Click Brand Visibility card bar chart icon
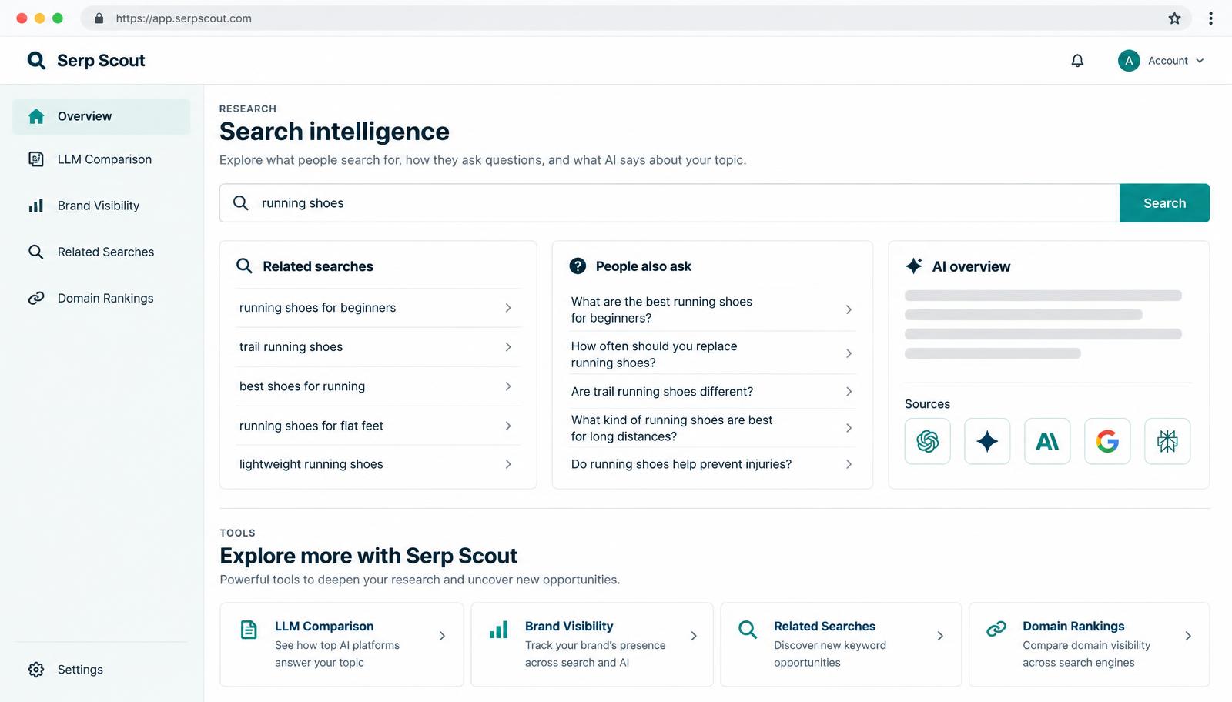Viewport: 1232px width, 702px height. [x=499, y=630]
